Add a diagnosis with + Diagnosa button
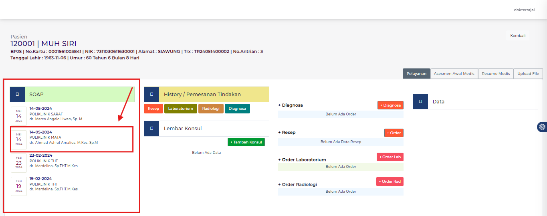547x216 pixels. tap(390, 105)
